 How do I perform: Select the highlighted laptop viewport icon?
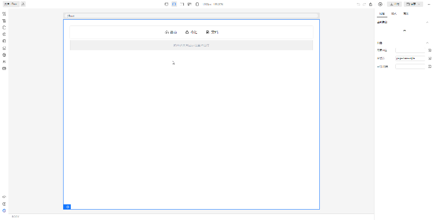click(x=174, y=4)
